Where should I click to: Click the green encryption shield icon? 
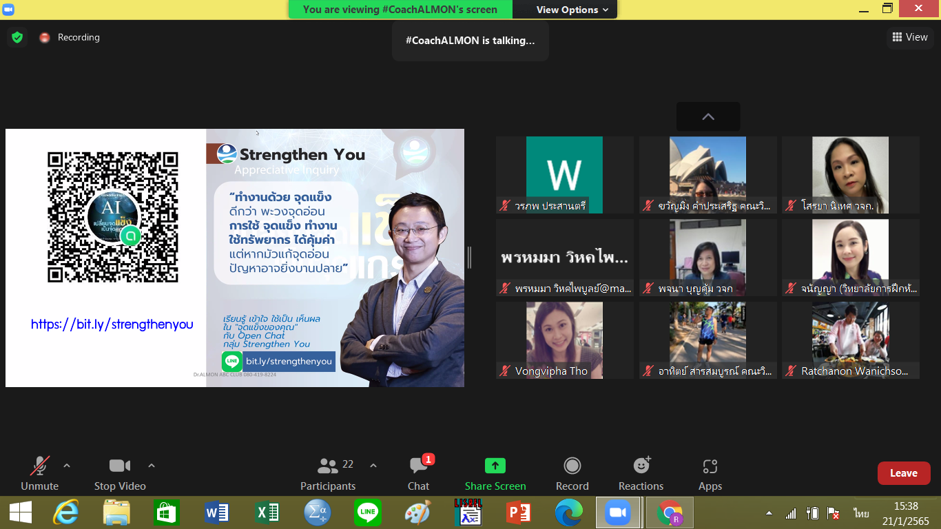coord(17,37)
